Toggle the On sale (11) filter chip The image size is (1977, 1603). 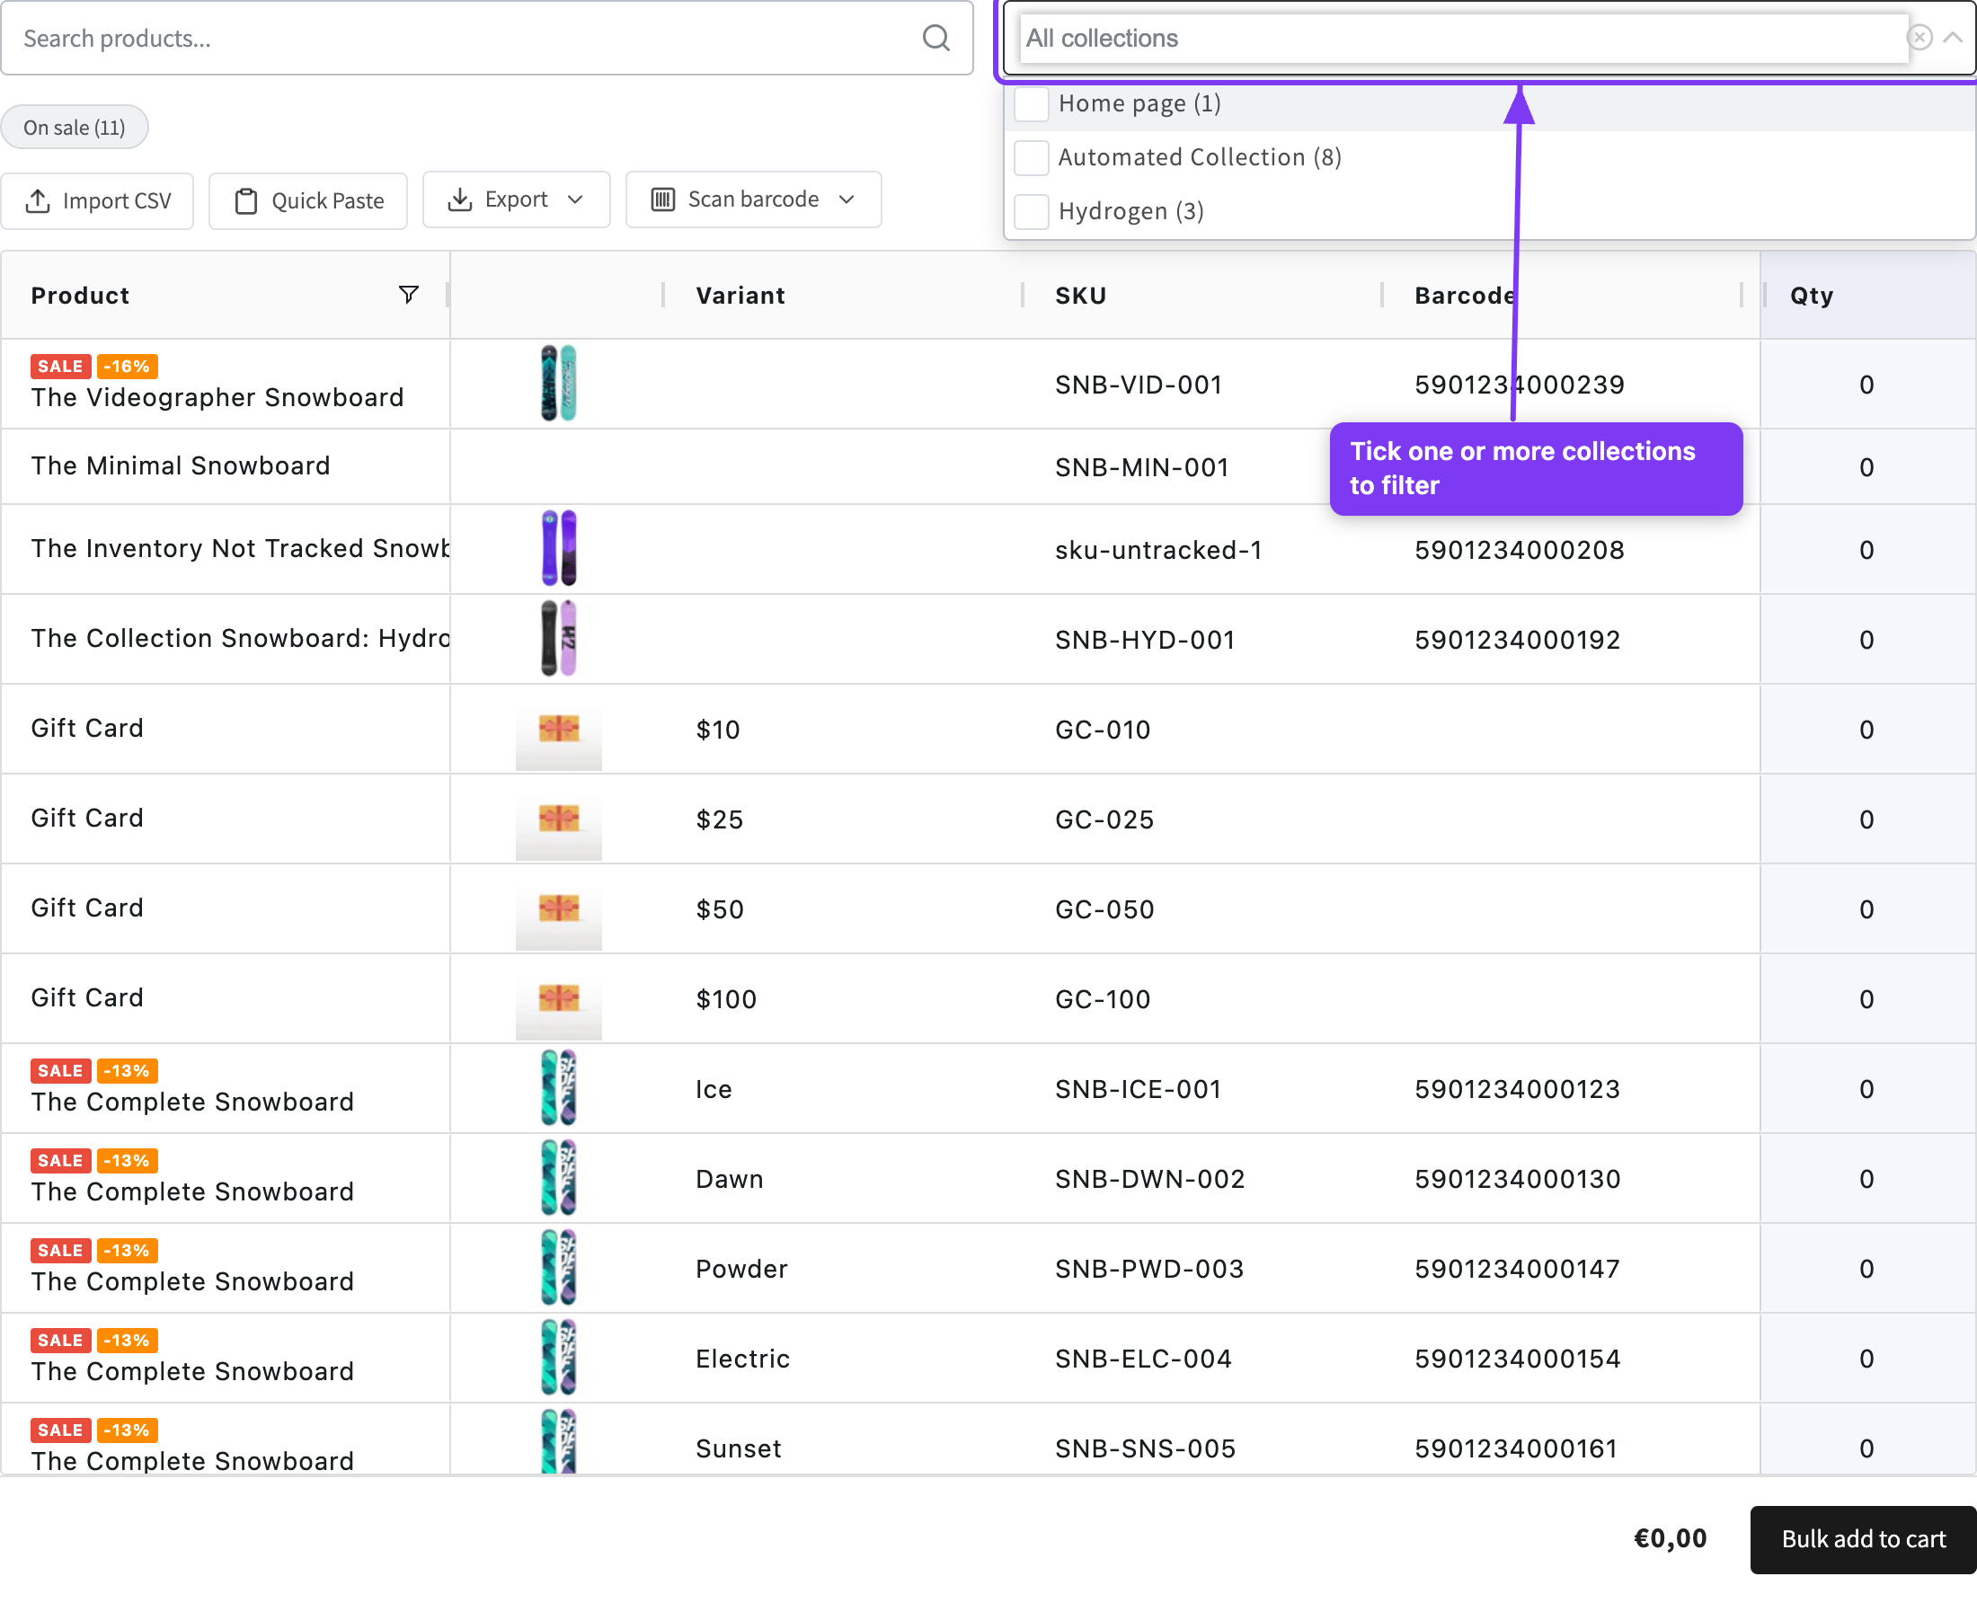click(75, 128)
